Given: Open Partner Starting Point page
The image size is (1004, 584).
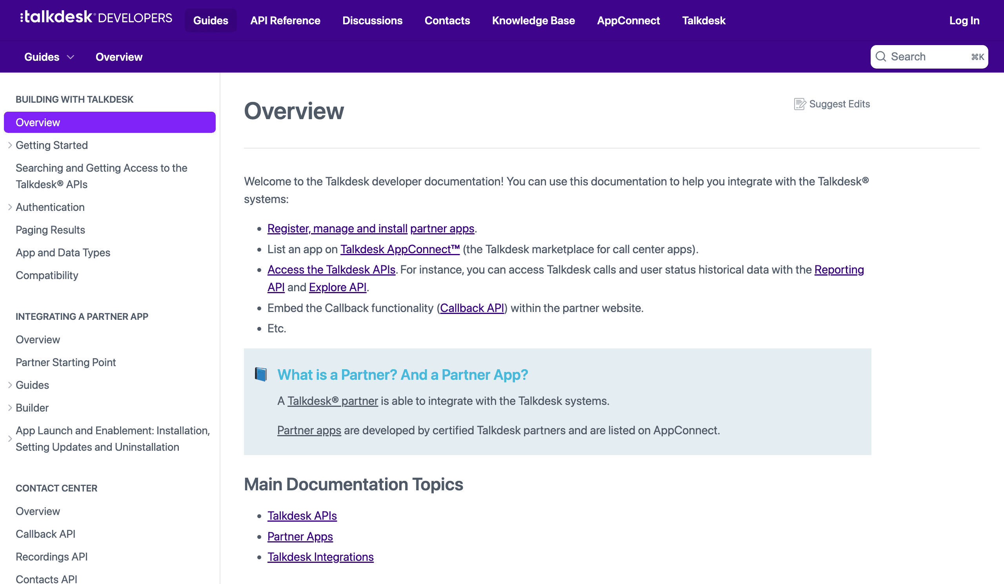Looking at the screenshot, I should [x=66, y=362].
